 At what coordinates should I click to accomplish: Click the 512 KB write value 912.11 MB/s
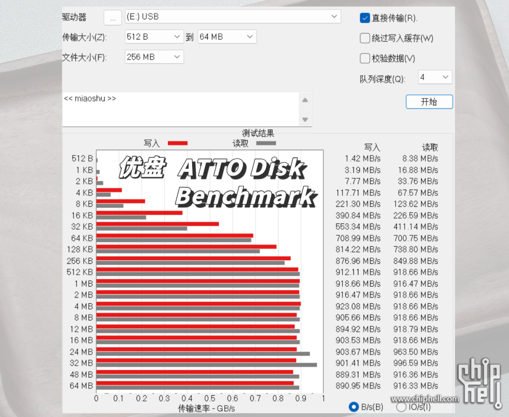358,272
